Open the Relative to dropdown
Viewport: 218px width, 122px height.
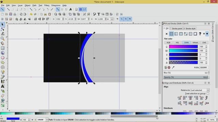(x=200, y=90)
